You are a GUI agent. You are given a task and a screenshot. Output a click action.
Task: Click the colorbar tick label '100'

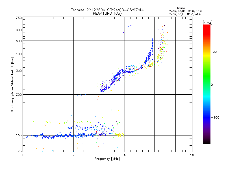(x=214, y=52)
